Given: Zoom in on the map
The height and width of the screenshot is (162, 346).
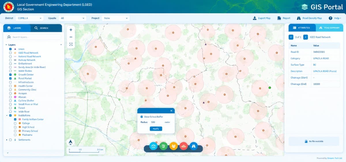Looking at the screenshot, I should (x=71, y=30).
